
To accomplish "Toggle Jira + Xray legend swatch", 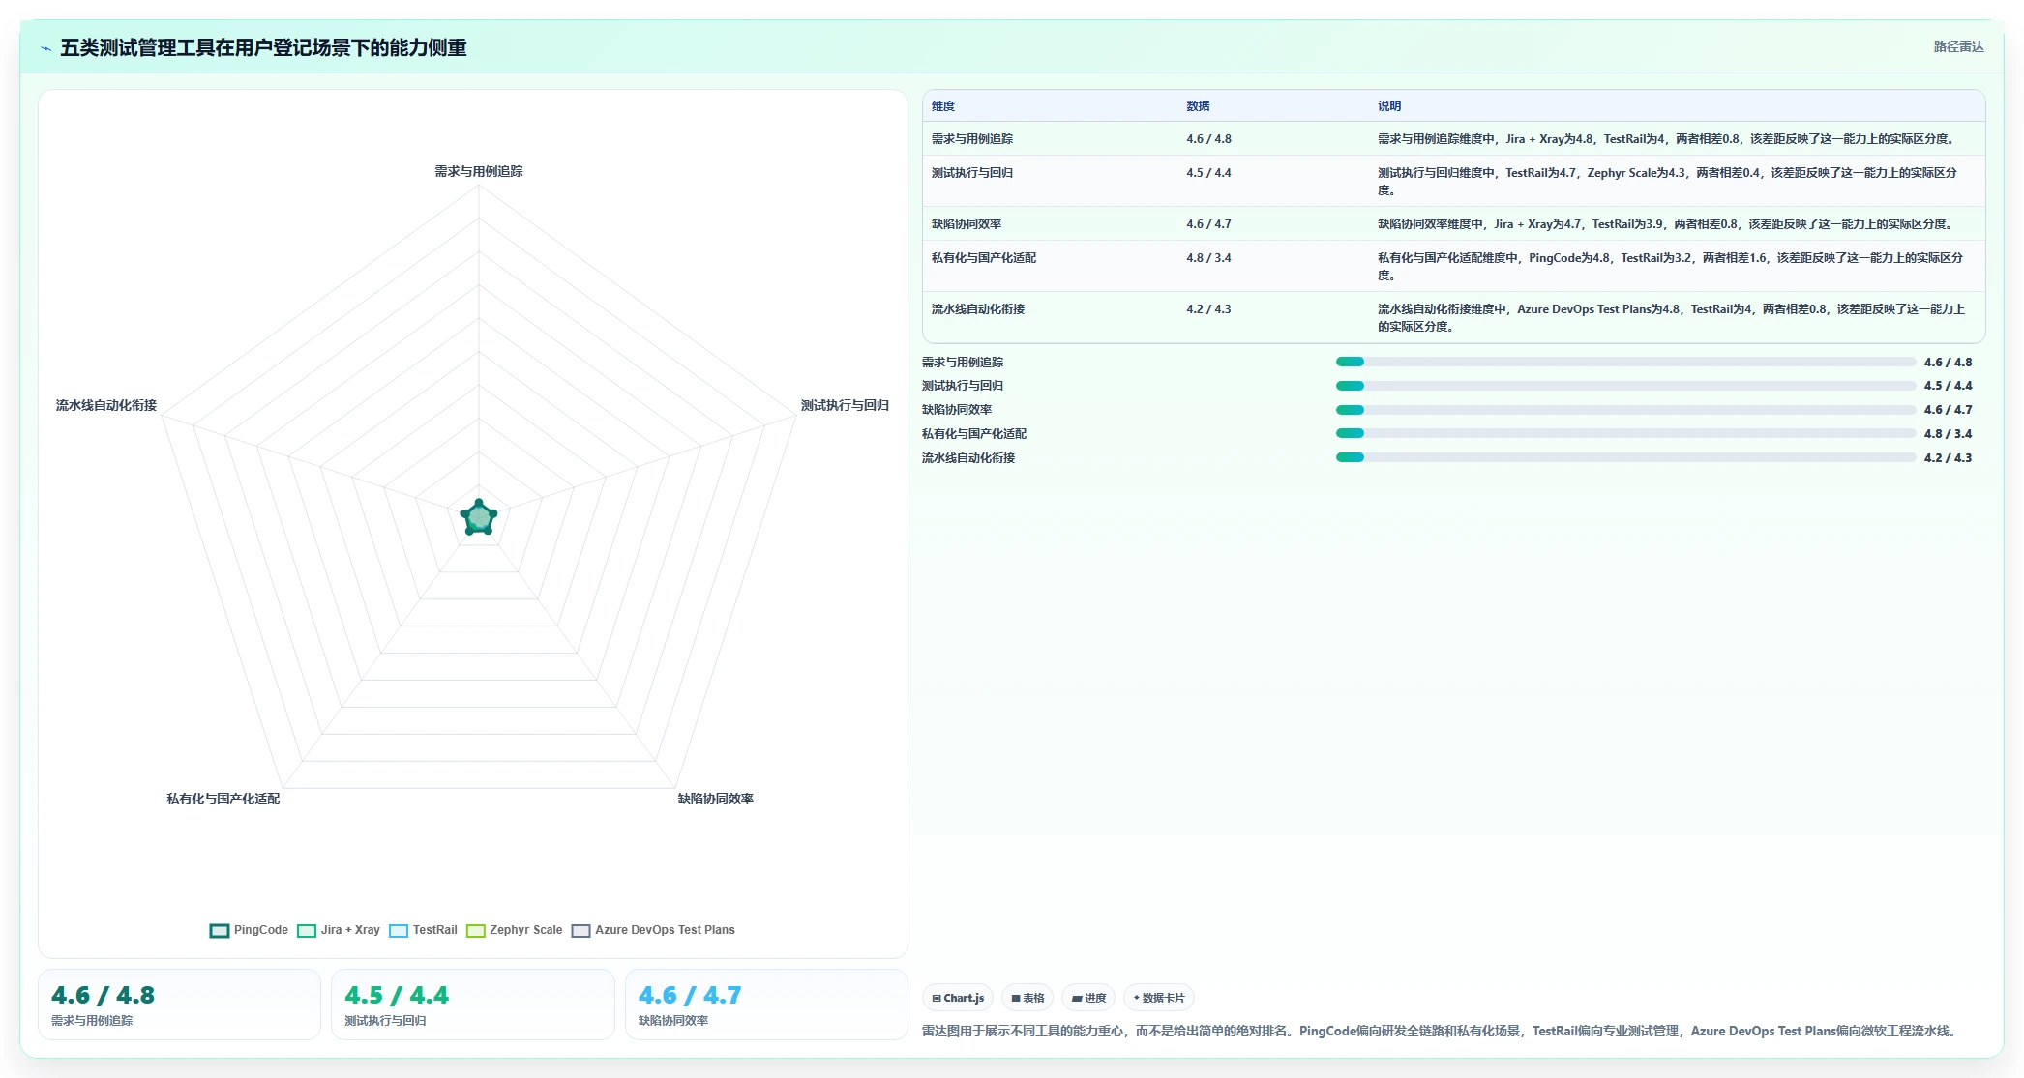I will [x=307, y=931].
